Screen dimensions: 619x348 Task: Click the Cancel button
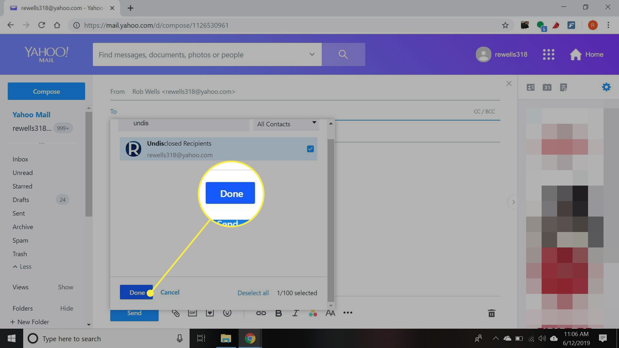click(x=170, y=292)
